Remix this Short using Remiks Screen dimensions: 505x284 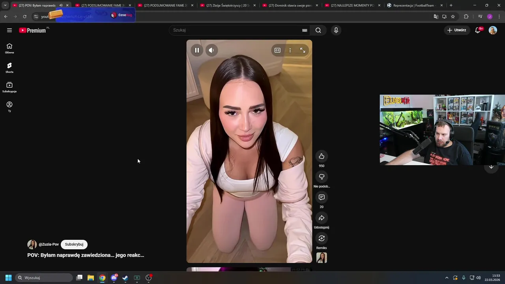click(x=322, y=238)
